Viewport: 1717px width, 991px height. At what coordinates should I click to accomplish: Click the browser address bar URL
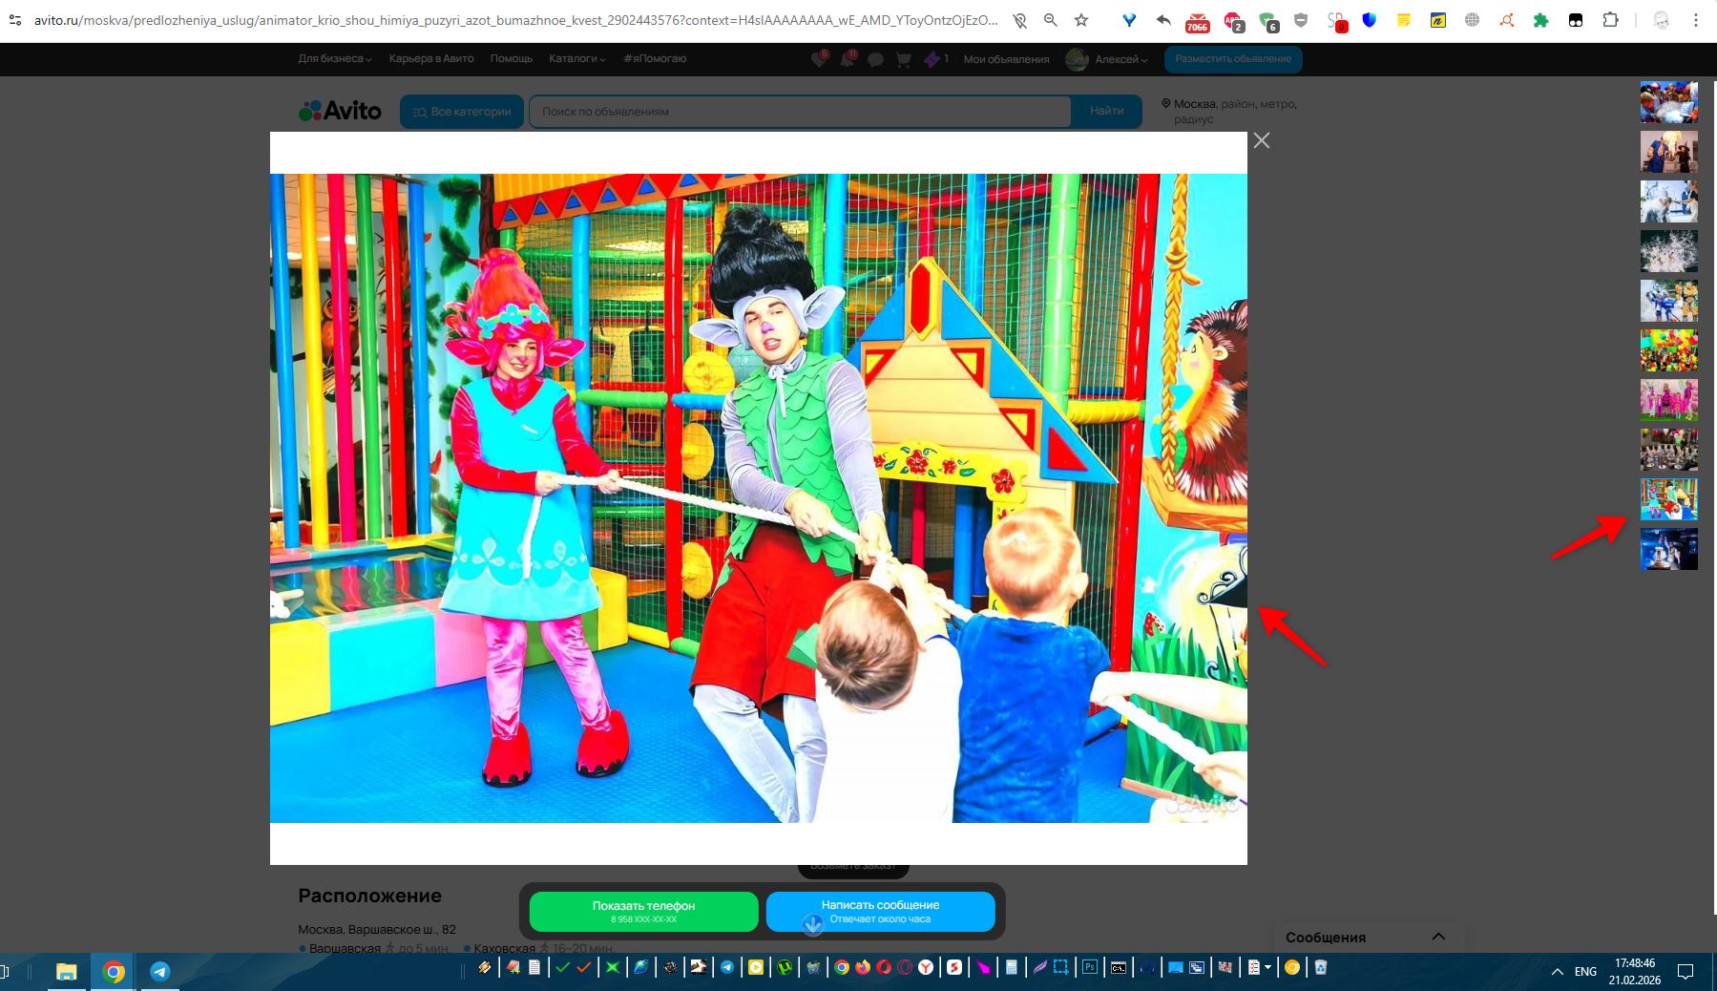tap(515, 20)
